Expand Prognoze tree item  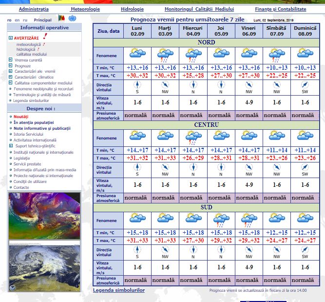point(11,65)
